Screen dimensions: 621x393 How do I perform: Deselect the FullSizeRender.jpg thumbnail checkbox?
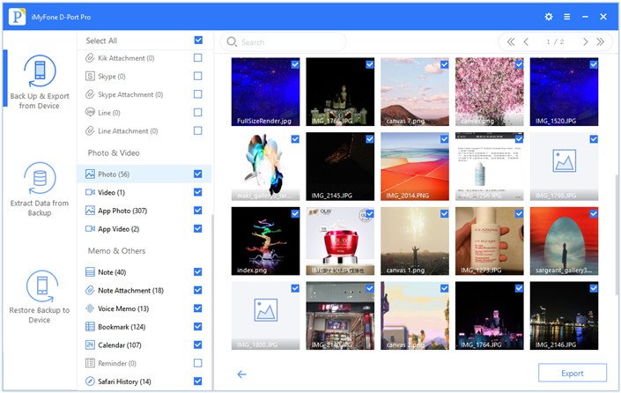[294, 64]
